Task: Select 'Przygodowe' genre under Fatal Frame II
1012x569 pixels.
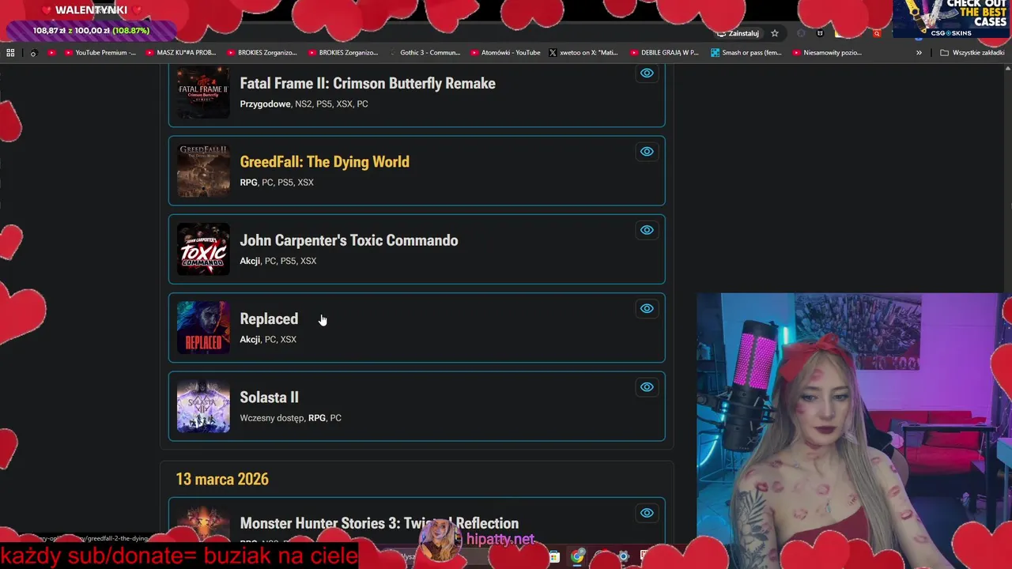Action: [265, 104]
